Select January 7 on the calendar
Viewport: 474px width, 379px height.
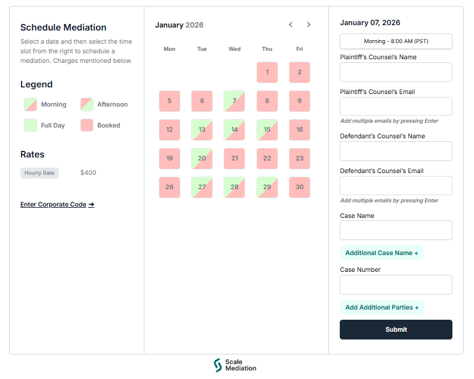click(x=234, y=101)
